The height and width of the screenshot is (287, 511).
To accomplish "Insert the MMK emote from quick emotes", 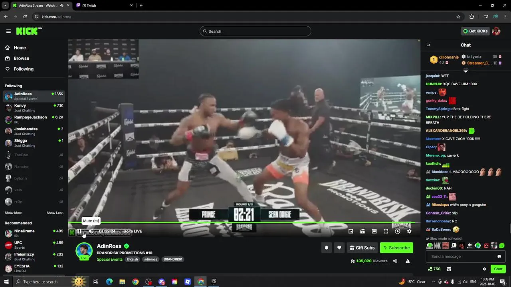I will 438,246.
